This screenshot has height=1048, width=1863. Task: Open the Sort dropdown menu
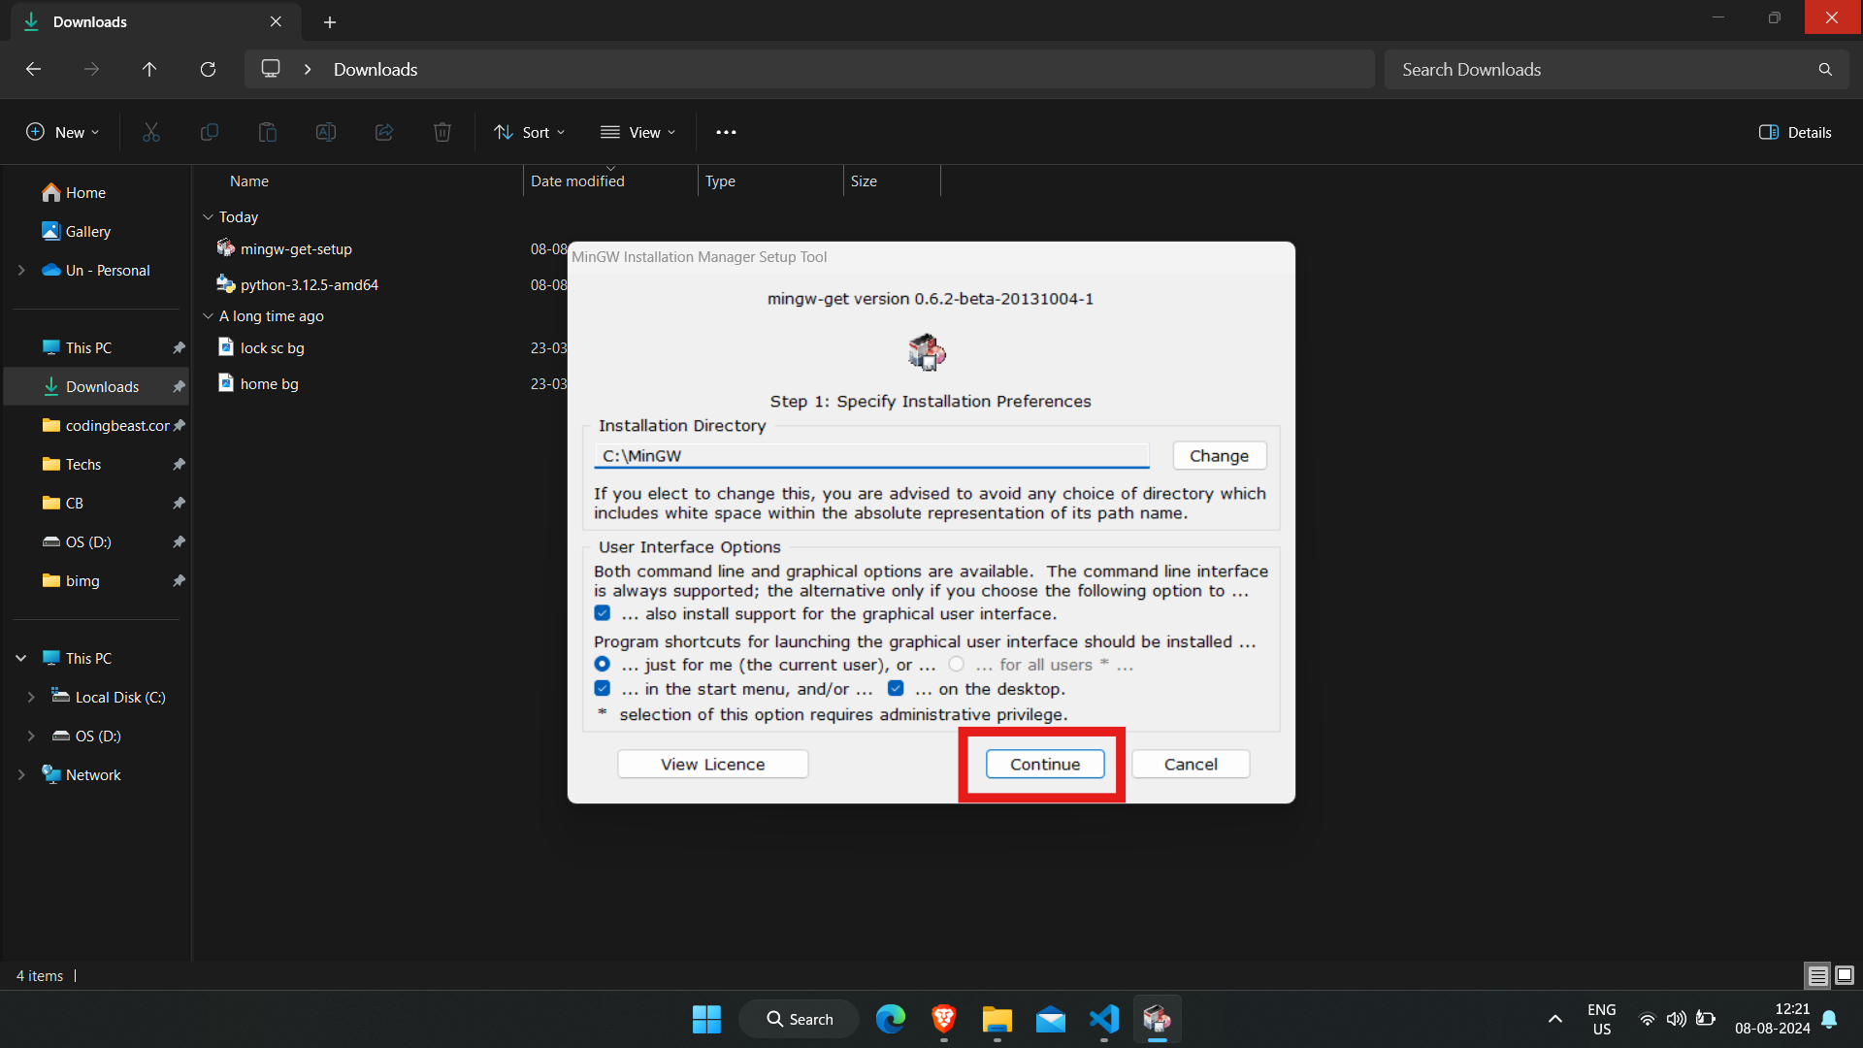click(x=530, y=132)
